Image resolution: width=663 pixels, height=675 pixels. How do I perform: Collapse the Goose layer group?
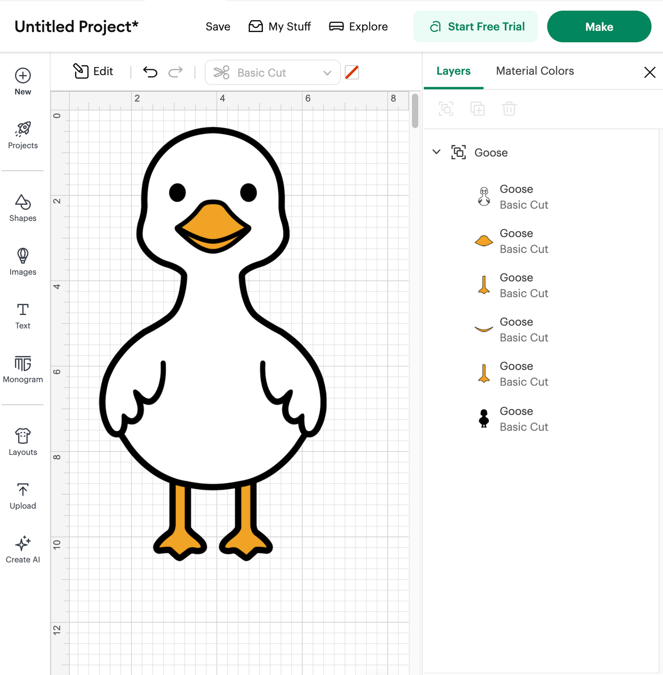tap(436, 152)
